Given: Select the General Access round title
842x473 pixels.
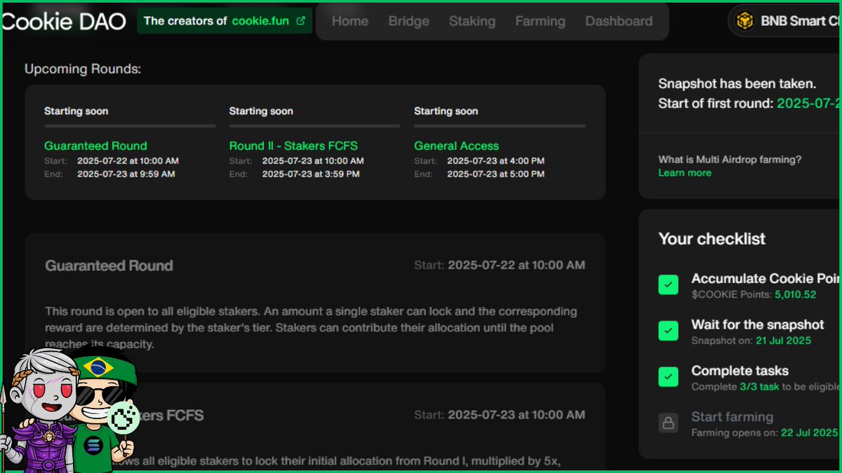Looking at the screenshot, I should (x=456, y=146).
